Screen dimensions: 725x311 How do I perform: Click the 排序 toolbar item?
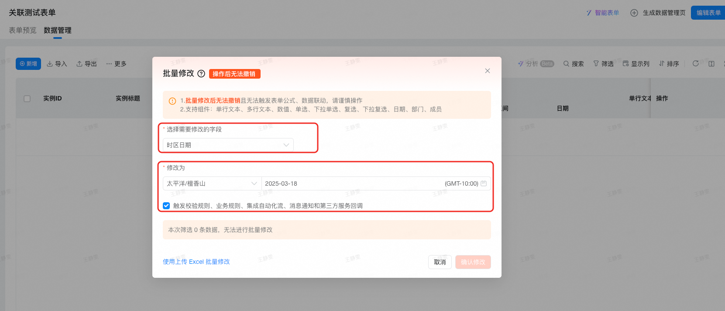[x=669, y=64]
